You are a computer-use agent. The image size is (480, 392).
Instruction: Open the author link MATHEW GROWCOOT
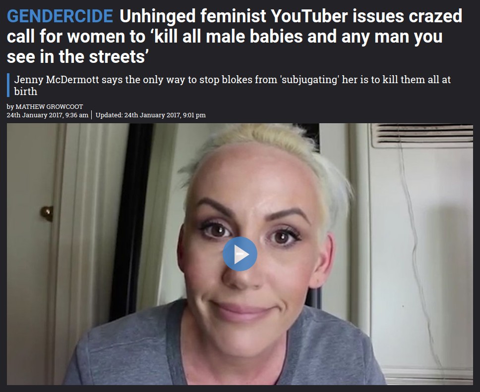point(49,106)
